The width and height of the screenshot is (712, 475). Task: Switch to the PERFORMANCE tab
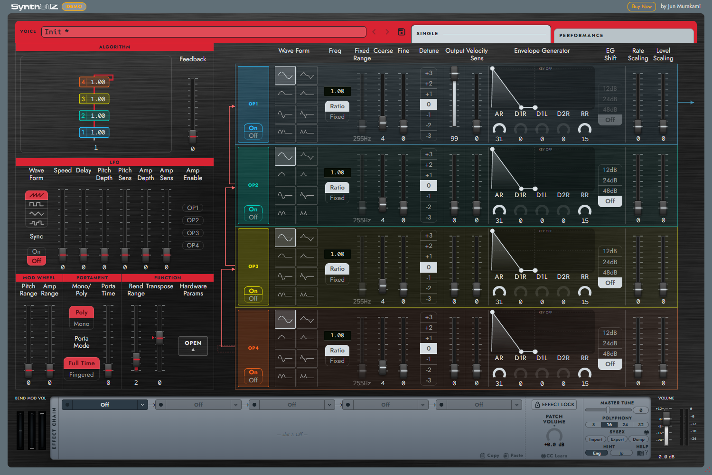[x=624, y=36]
